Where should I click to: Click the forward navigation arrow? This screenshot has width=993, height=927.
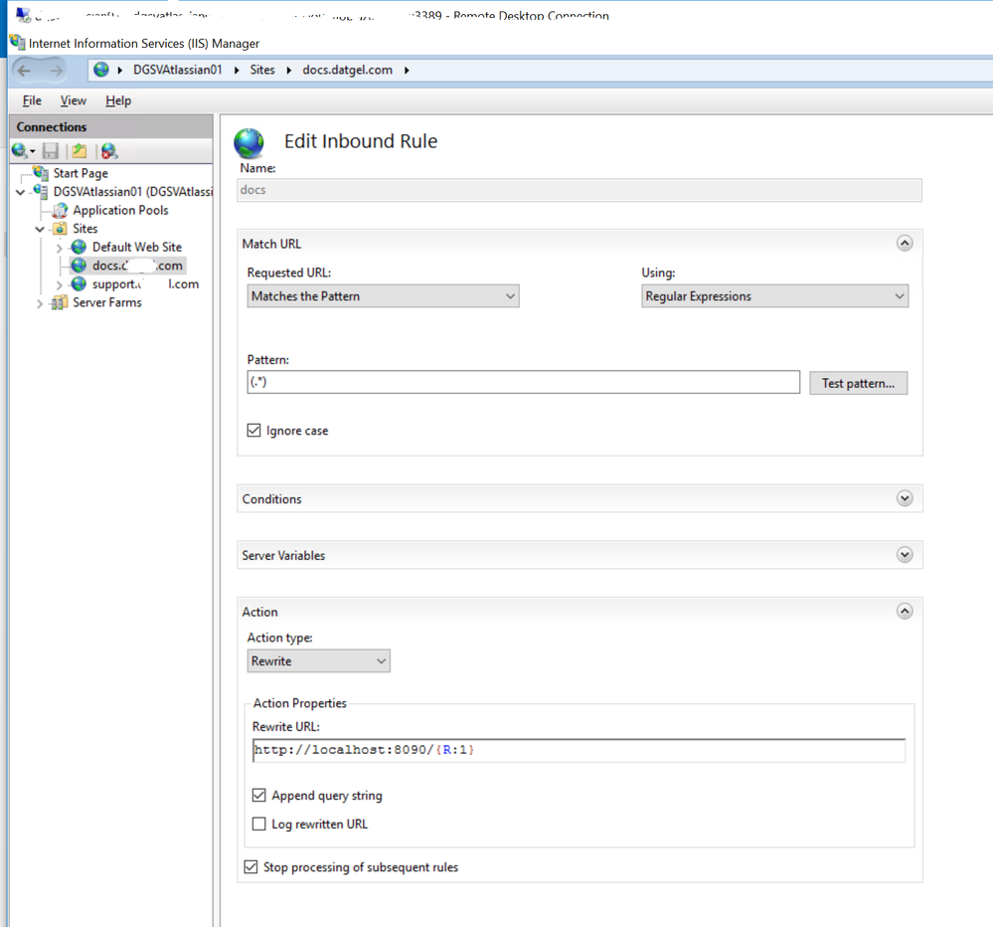(57, 71)
